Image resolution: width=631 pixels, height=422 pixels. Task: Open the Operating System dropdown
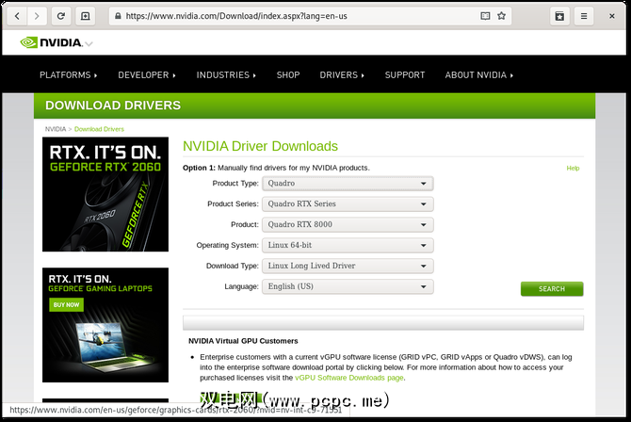[348, 245]
